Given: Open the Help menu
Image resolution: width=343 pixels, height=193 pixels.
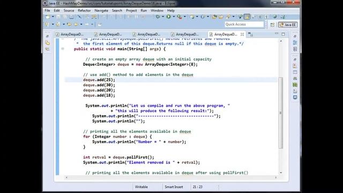Looking at the screenshot, I should coord(171,11).
